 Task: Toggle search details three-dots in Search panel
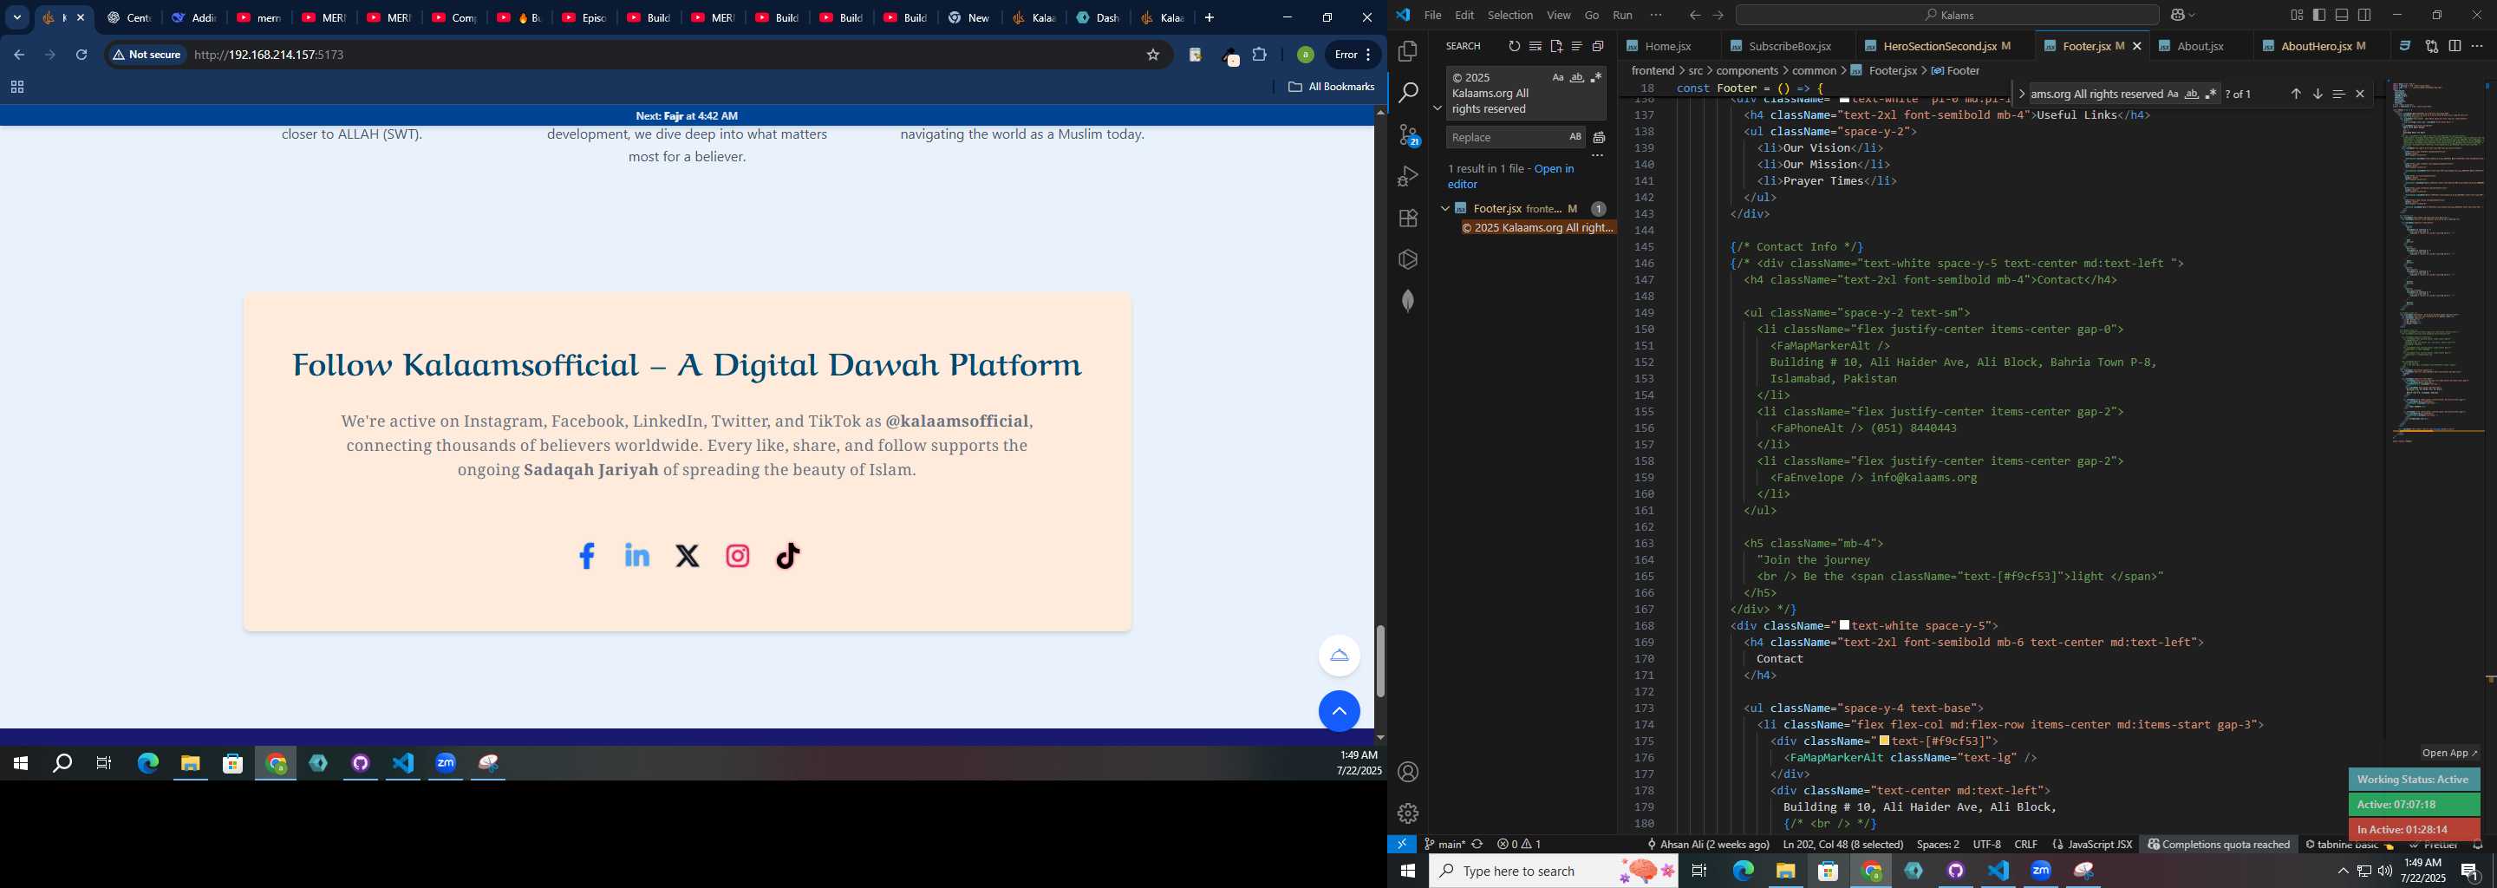pos(1597,155)
